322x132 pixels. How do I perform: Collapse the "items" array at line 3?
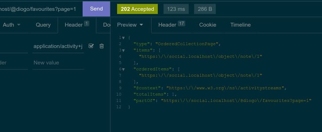[123, 50]
